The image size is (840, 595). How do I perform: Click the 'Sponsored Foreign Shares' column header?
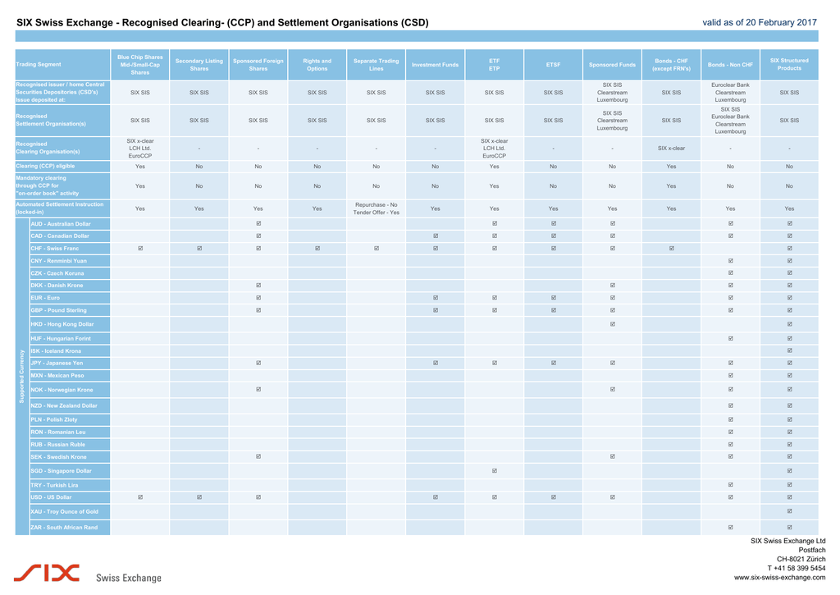(x=258, y=64)
